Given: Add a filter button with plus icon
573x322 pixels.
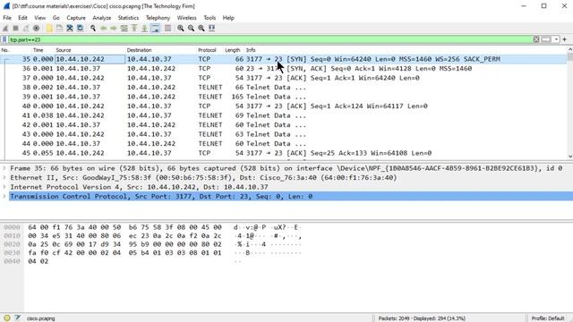Looking at the screenshot, I should click(565, 39).
